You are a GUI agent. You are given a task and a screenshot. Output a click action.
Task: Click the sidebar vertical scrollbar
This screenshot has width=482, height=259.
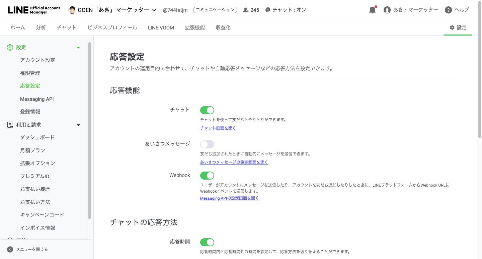coord(90,131)
